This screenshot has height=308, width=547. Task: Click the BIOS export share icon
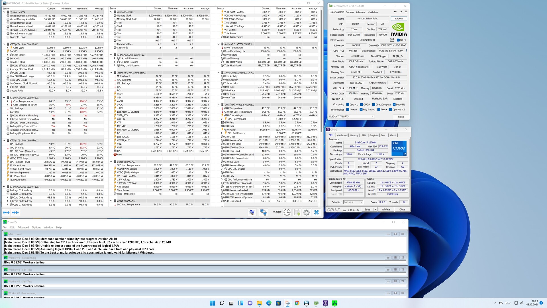pyautogui.click(x=392, y=40)
